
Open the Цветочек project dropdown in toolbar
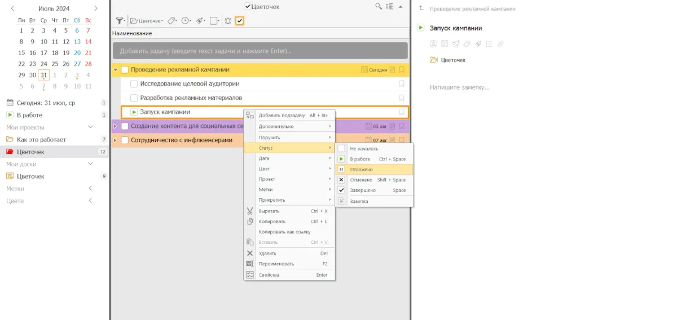[147, 21]
